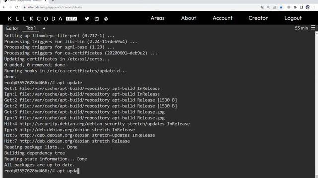Click 'All packages are up to date.' line
The image size is (318, 178).
point(39,165)
